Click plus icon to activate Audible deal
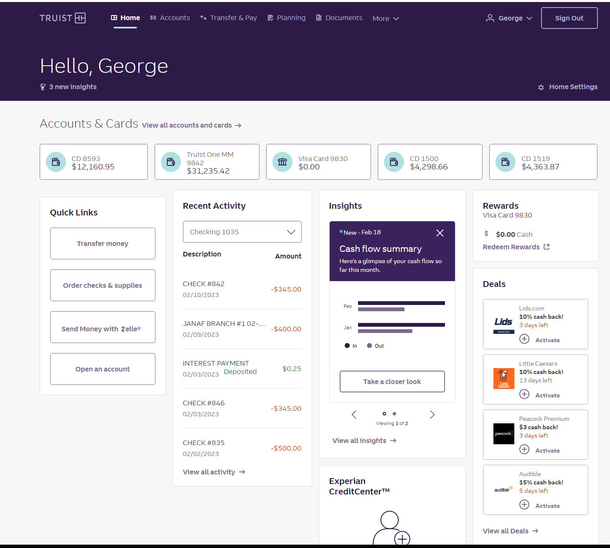The width and height of the screenshot is (610, 548). point(524,504)
